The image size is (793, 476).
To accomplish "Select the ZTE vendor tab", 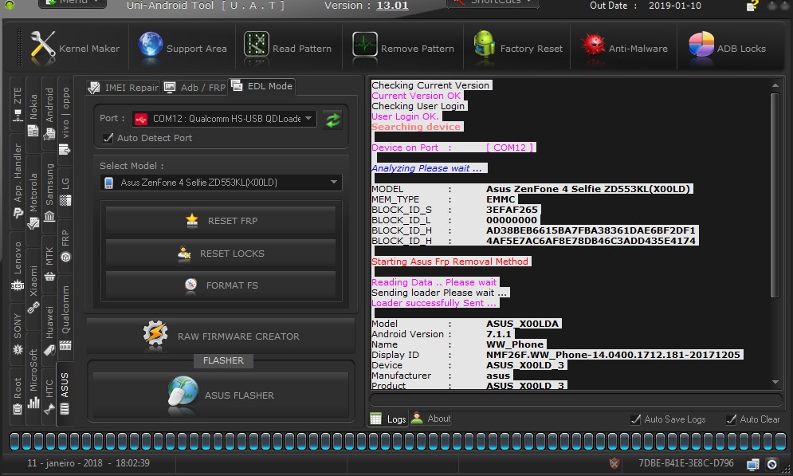I will (18, 104).
